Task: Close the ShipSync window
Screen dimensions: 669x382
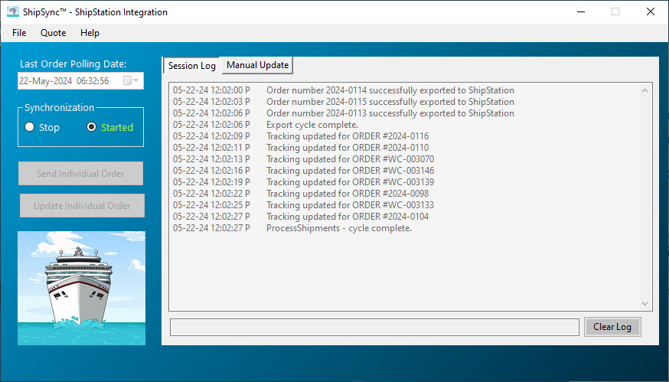Action: (650, 11)
